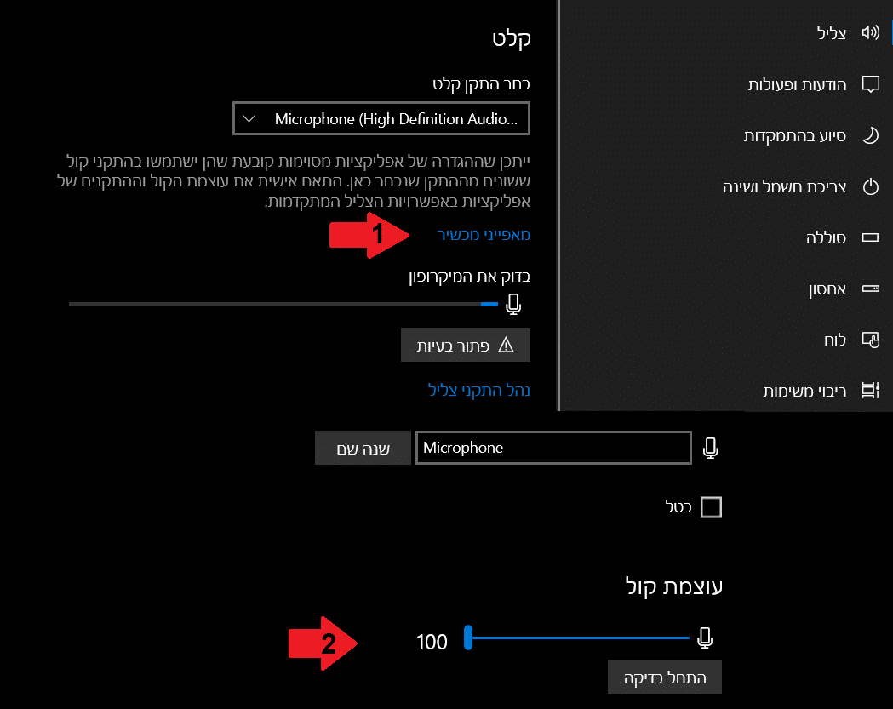Click microphone icon beside the test level bar
Image resolution: width=893 pixels, height=709 pixels.
click(512, 304)
